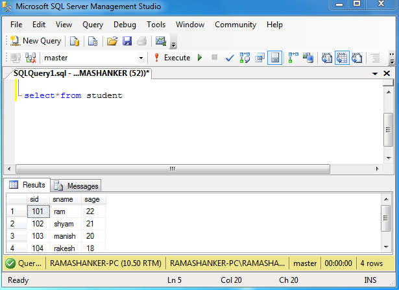
Task: Click the Print icon
Action: click(141, 41)
